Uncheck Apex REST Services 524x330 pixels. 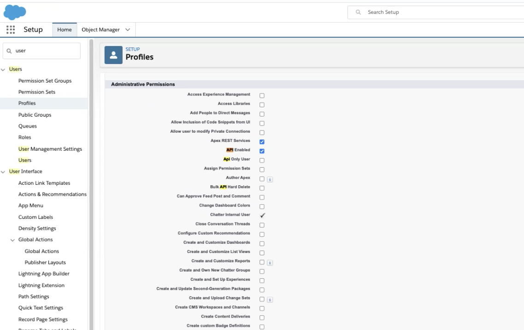pos(262,142)
